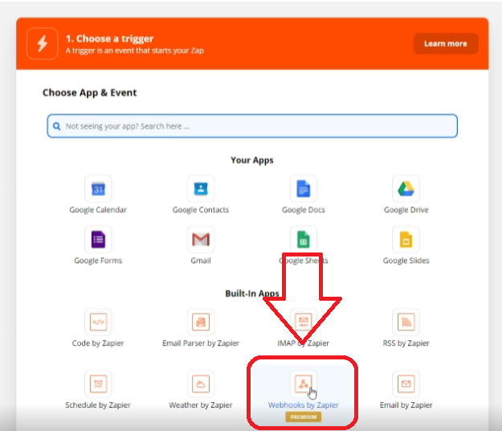Select the Google Forms app icon
502x431 pixels.
(x=98, y=240)
